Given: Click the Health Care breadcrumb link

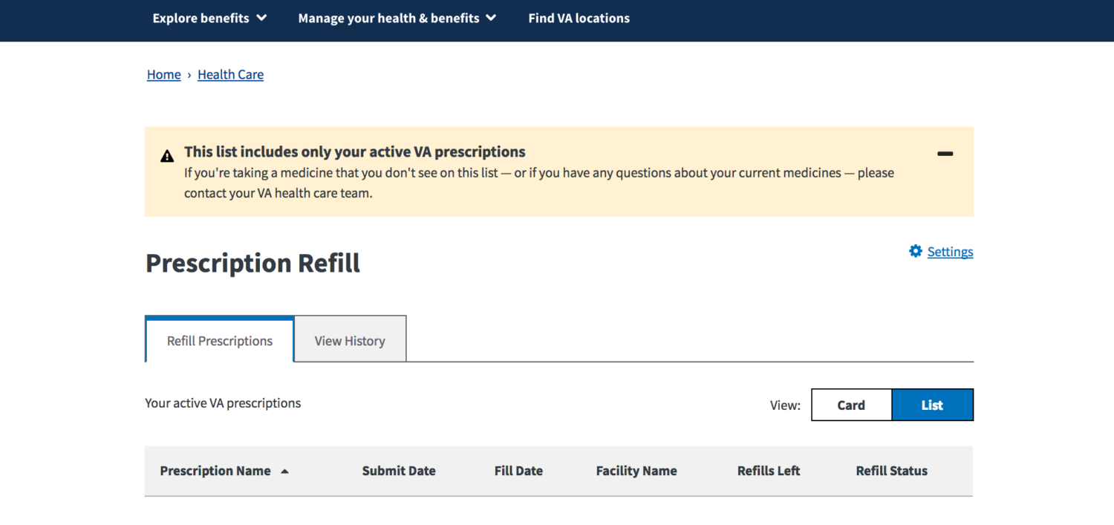Looking at the screenshot, I should pyautogui.click(x=230, y=74).
